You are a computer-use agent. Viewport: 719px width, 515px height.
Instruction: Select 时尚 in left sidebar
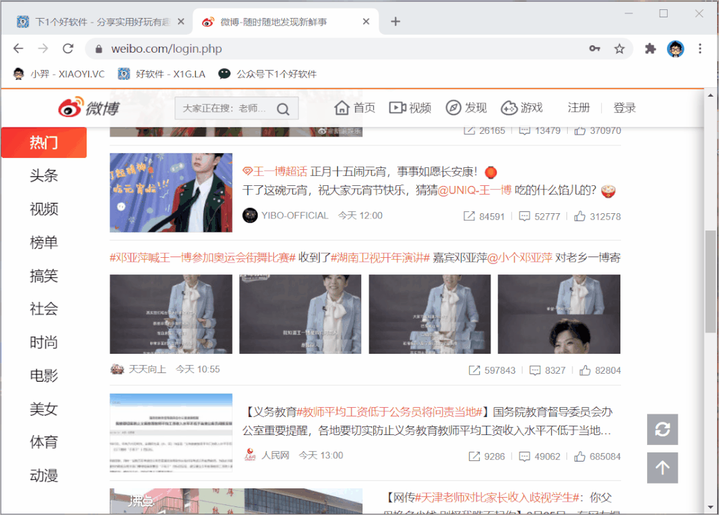click(44, 342)
